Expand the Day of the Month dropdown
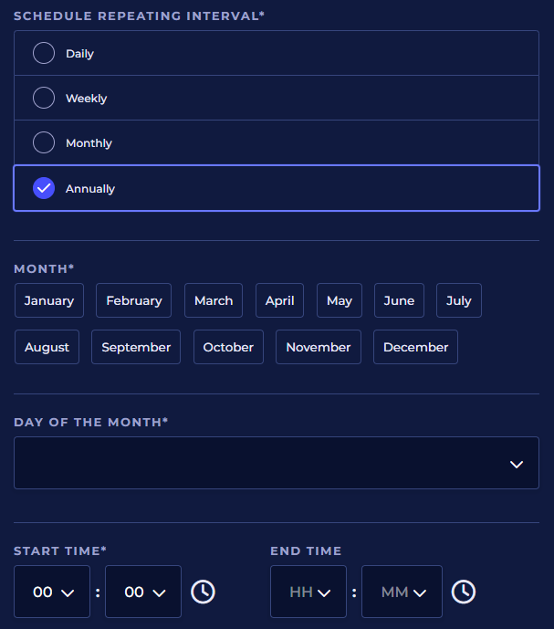Screen dimensions: 554x629 point(276,463)
